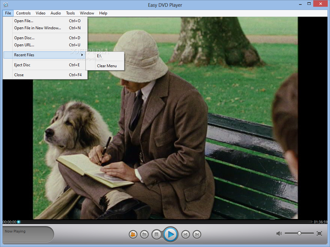Open file via folder icon button
The image size is (330, 247).
point(144,234)
